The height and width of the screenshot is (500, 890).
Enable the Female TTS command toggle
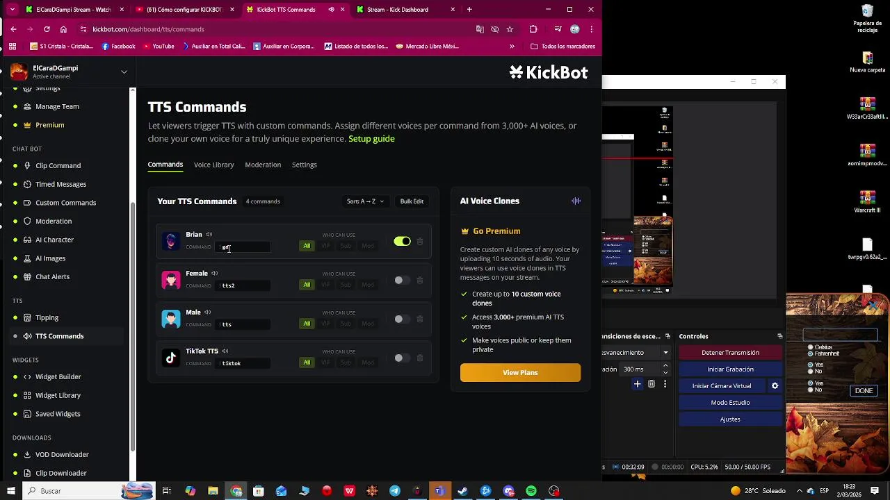click(x=402, y=281)
